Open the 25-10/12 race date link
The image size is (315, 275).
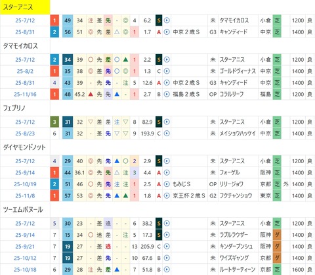25,258
